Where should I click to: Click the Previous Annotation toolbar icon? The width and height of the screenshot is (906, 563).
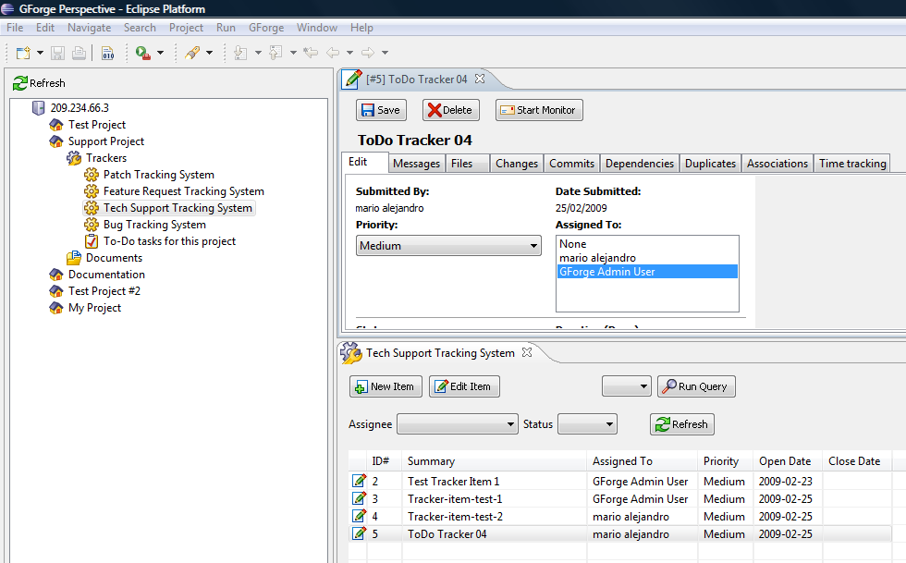pos(276,53)
